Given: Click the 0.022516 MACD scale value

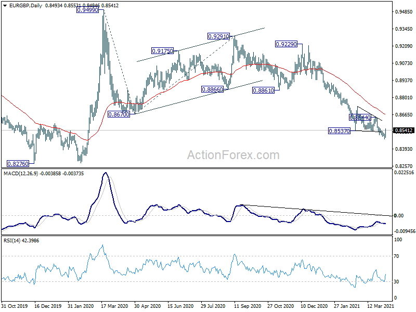Looking at the screenshot, I should 404,173.
